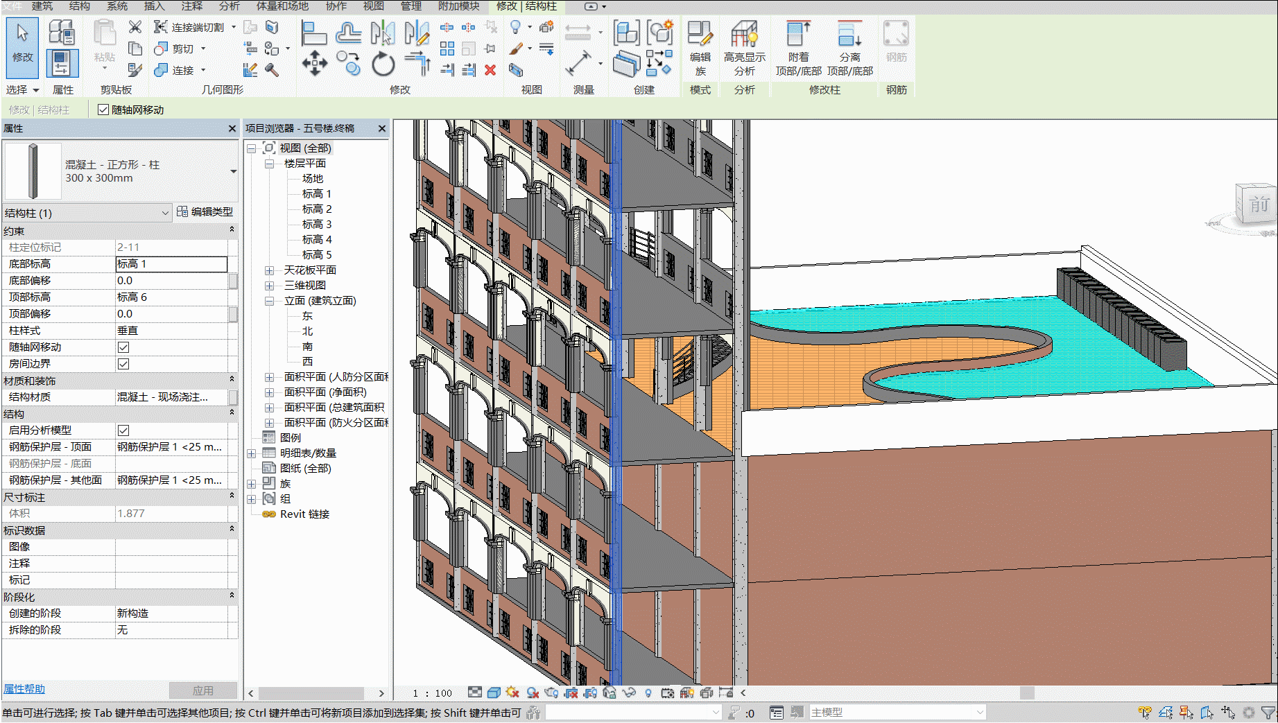Click the Offset tool icon
The width and height of the screenshot is (1278, 723).
(348, 33)
